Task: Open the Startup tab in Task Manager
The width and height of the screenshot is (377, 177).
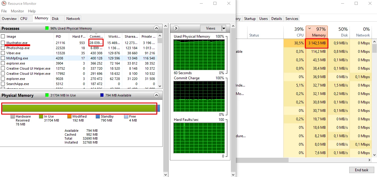Action: [x=250, y=19]
